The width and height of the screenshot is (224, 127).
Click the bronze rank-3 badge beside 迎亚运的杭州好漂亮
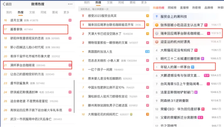click(x=157, y=42)
